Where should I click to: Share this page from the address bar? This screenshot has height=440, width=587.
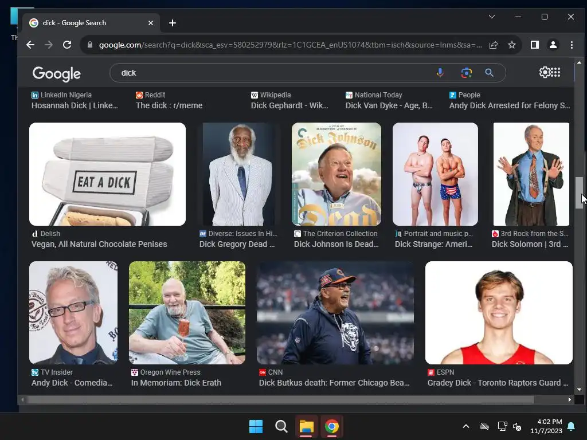pyautogui.click(x=494, y=45)
